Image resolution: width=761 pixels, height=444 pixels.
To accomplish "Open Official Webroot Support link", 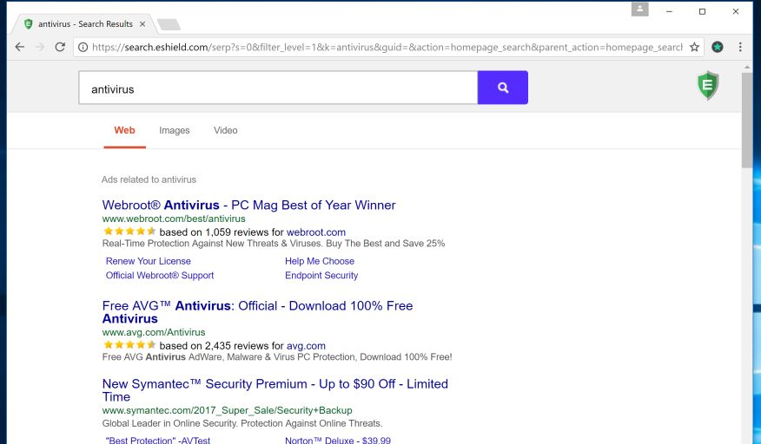I will 160,275.
